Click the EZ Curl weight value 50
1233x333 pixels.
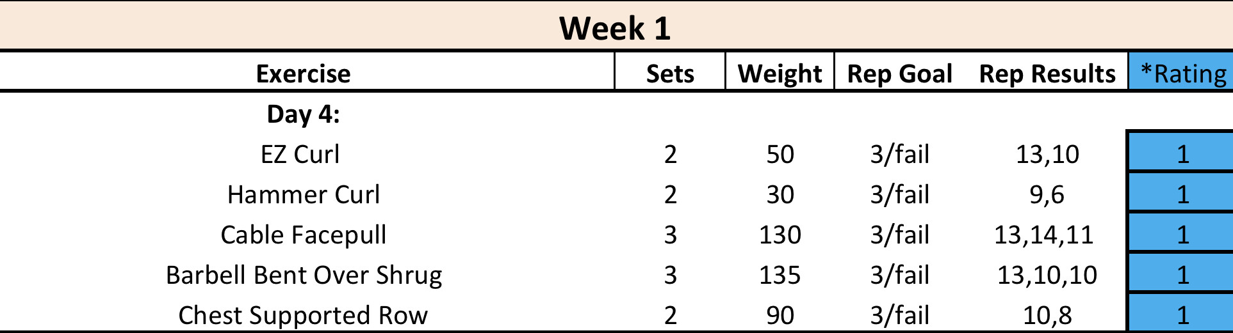[780, 154]
